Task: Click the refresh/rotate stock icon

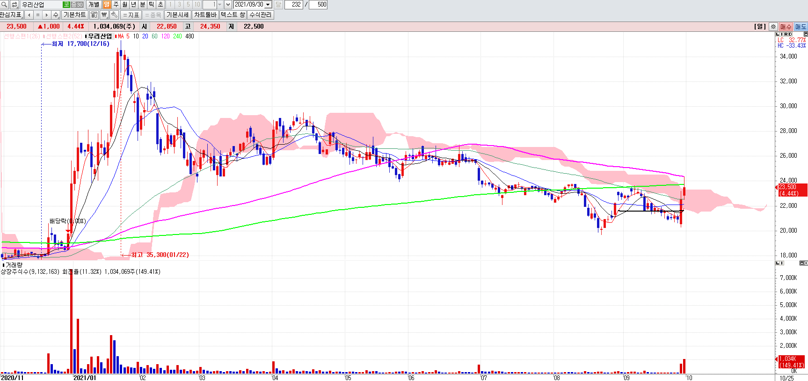Action: (14, 5)
